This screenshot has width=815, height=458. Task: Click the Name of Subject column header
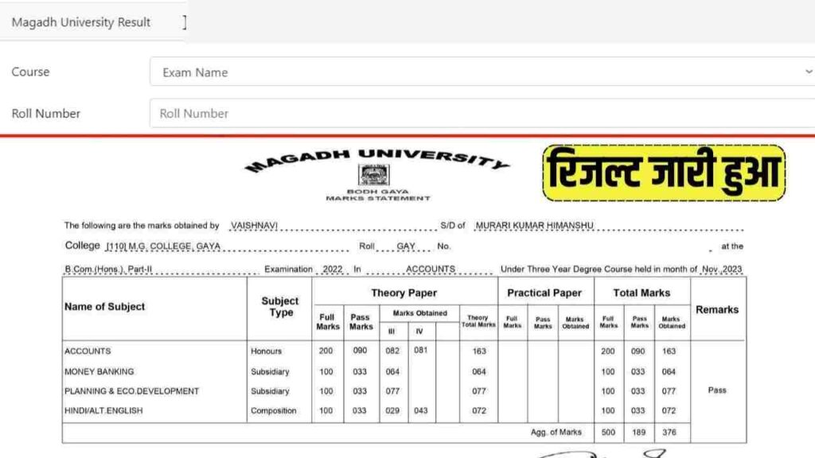pos(105,307)
